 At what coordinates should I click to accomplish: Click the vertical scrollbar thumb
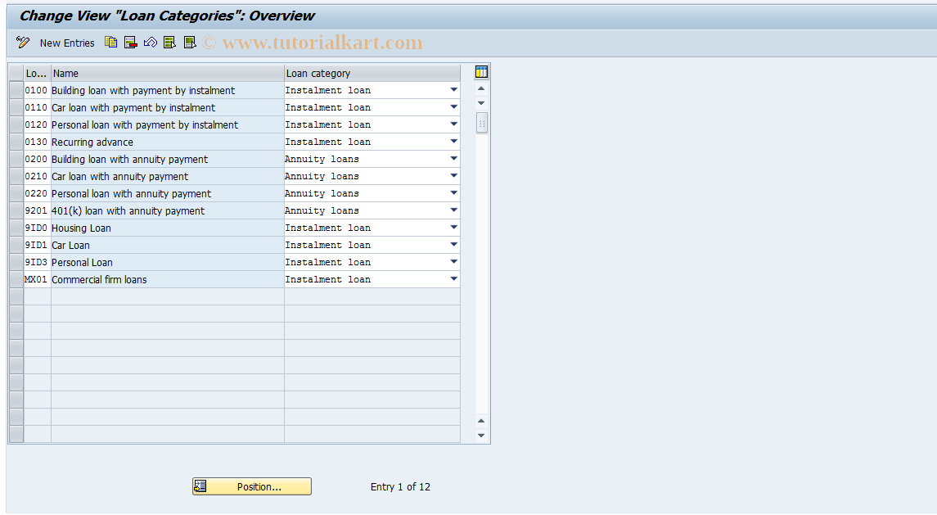click(482, 123)
